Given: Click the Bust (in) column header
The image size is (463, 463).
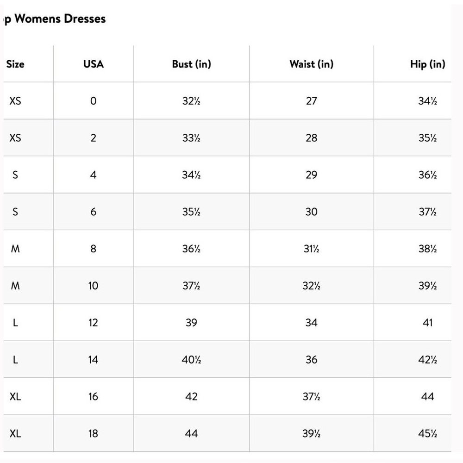Looking at the screenshot, I should 191,64.
